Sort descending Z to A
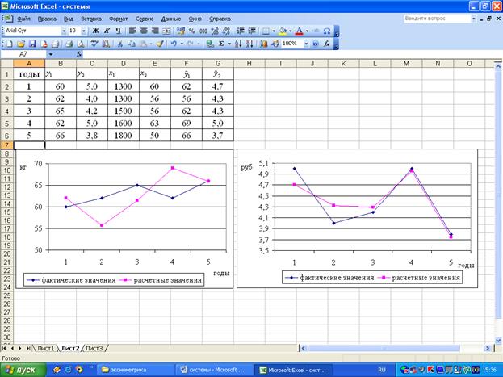 click(x=250, y=44)
